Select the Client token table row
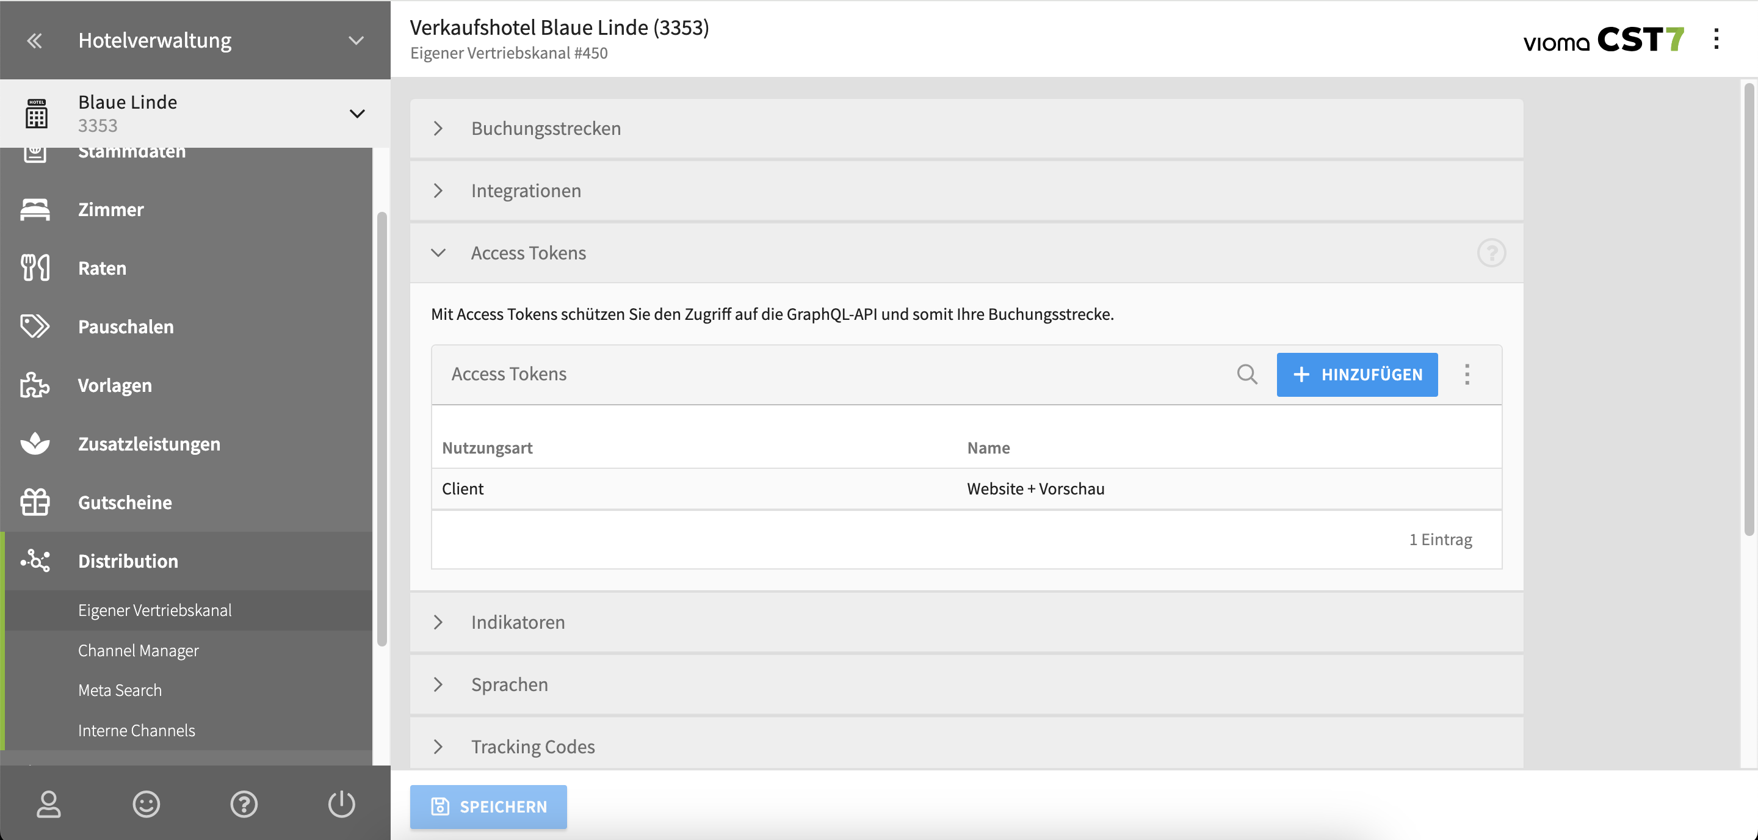Image resolution: width=1758 pixels, height=840 pixels. [x=966, y=489]
